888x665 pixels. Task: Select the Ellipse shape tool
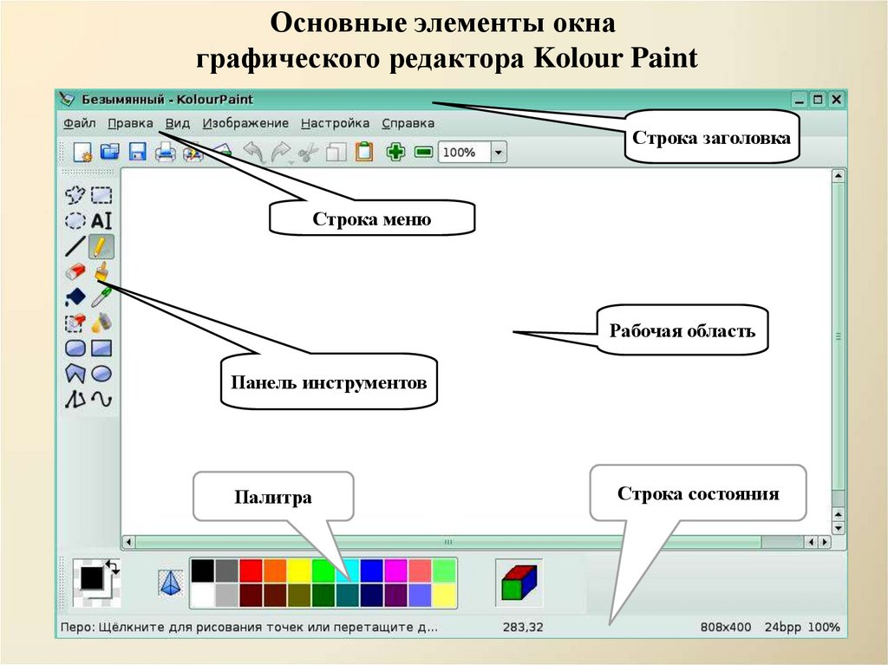click(x=102, y=374)
